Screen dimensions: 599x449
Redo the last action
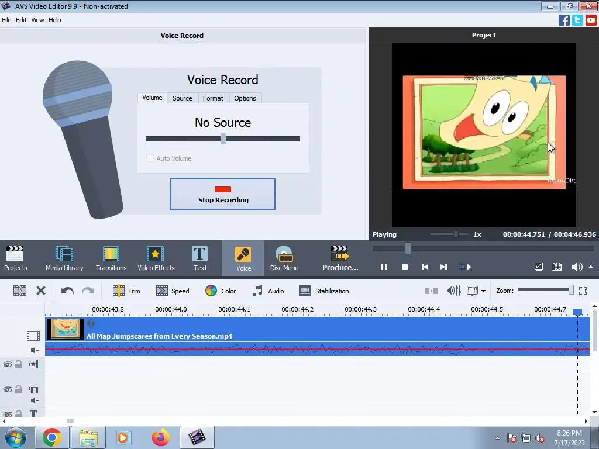(88, 291)
